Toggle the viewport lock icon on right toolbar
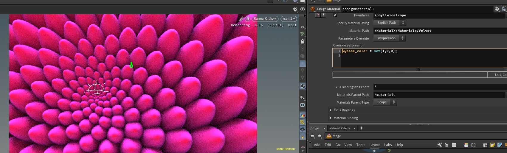 click(x=303, y=41)
